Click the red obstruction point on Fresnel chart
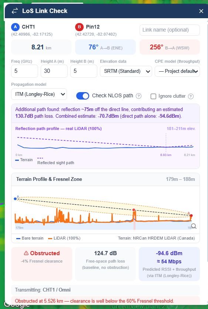The height and width of the screenshot is (309, 208). tap(134, 210)
